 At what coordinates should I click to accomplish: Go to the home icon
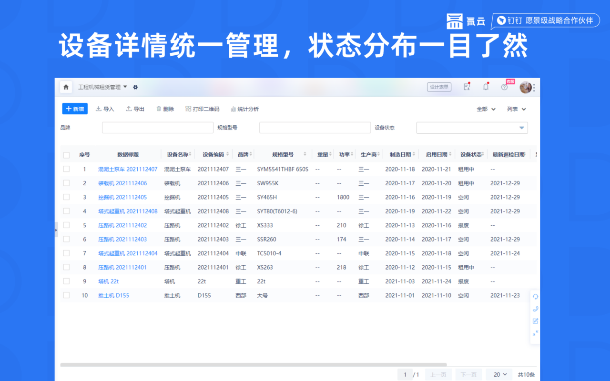coord(66,87)
